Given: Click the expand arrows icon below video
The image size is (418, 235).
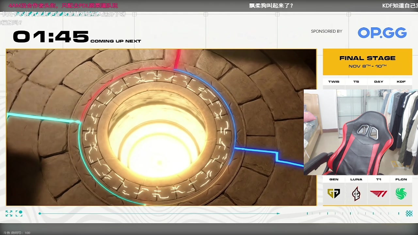Looking at the screenshot, I should pos(9,213).
